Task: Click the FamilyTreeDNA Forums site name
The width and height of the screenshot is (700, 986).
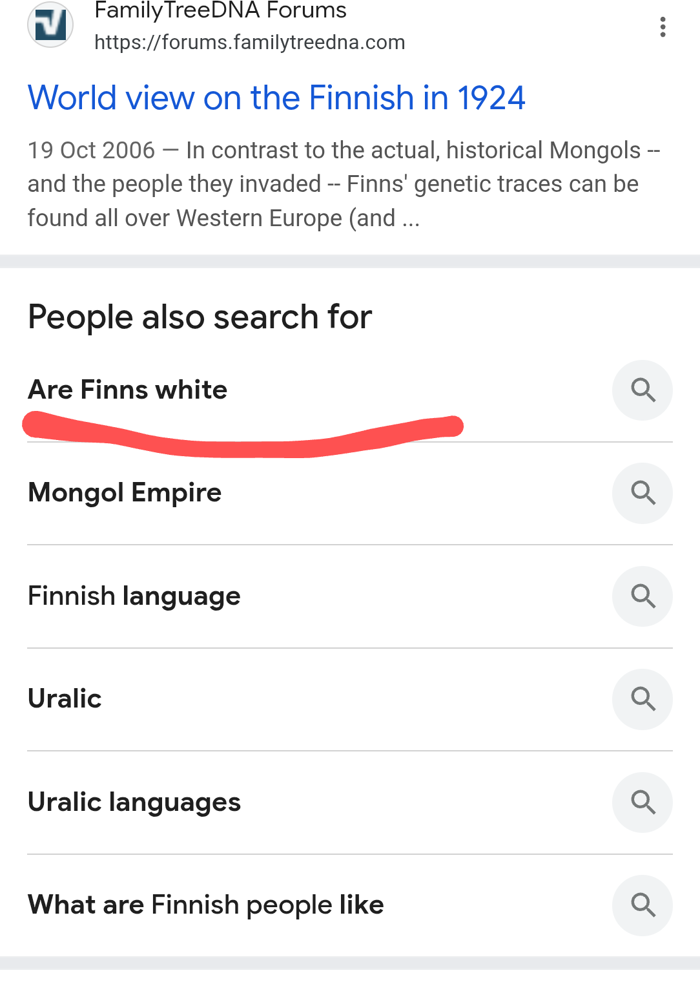Action: click(220, 10)
